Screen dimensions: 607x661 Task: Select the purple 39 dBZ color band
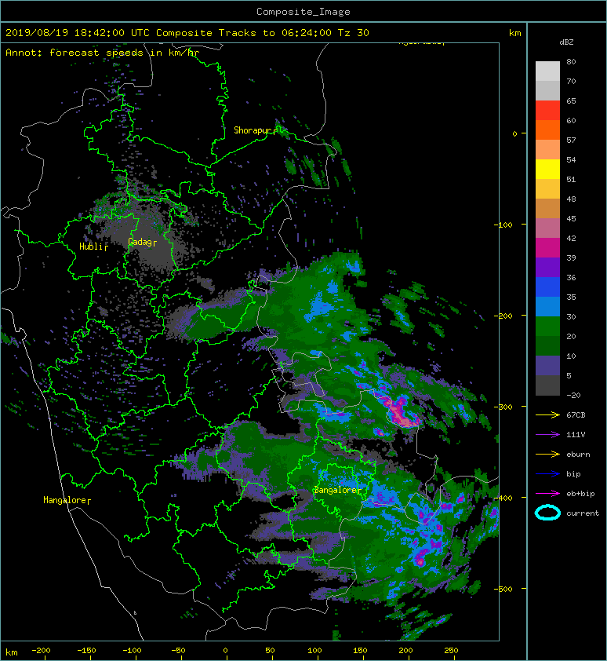547,267
